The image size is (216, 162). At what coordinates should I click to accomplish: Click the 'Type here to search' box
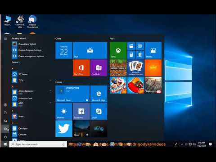pos(38,144)
